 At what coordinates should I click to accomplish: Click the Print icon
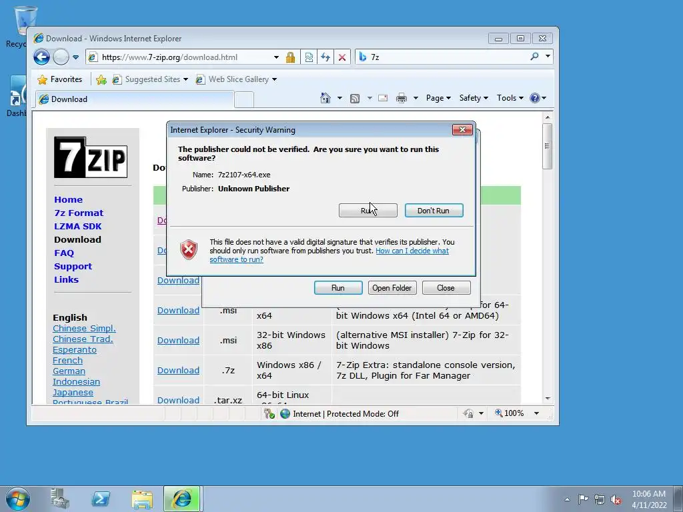[x=401, y=98]
